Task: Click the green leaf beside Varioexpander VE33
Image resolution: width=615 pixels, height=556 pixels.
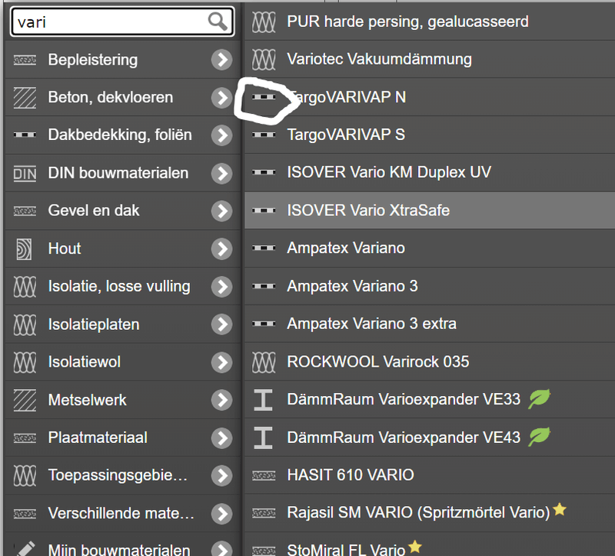Action: [540, 399]
